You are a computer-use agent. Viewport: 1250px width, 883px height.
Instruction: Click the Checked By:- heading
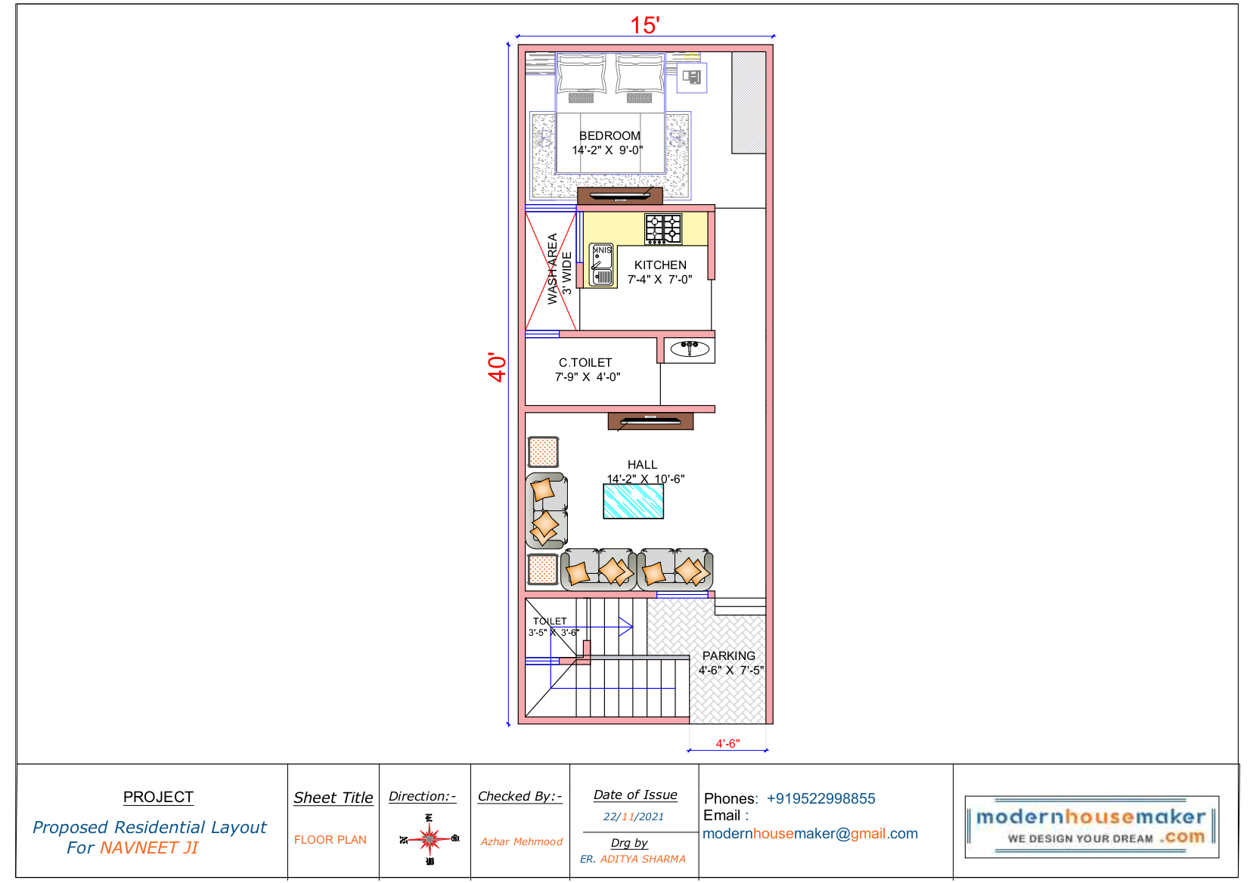pos(520,796)
